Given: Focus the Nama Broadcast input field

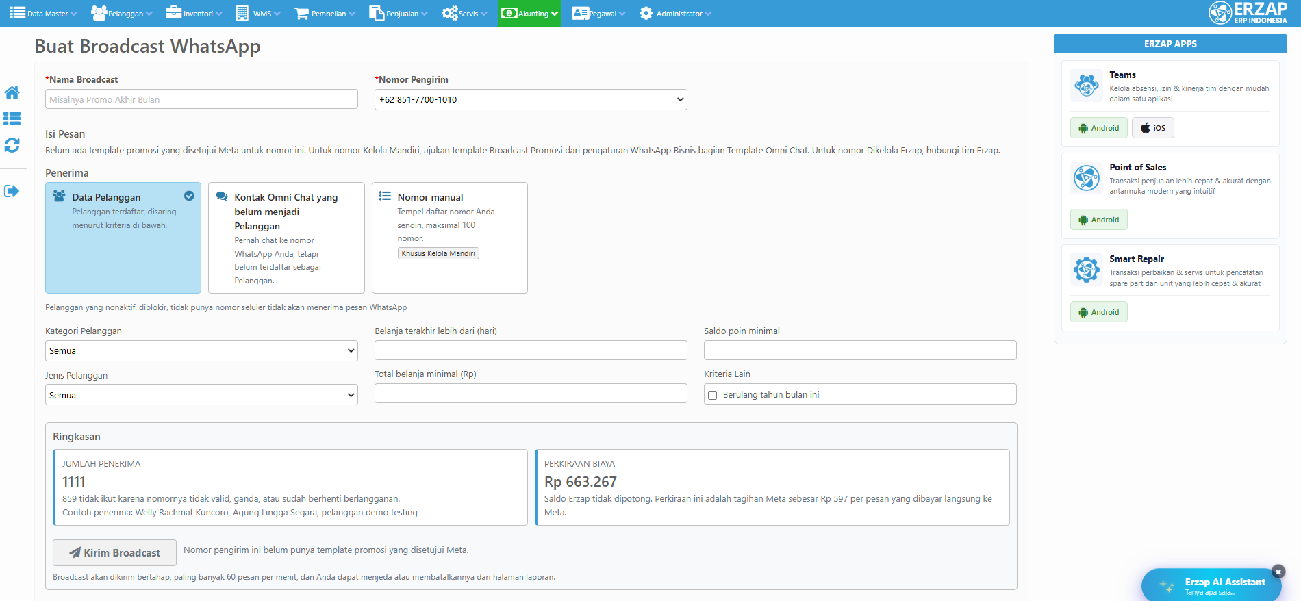Looking at the screenshot, I should pos(201,99).
